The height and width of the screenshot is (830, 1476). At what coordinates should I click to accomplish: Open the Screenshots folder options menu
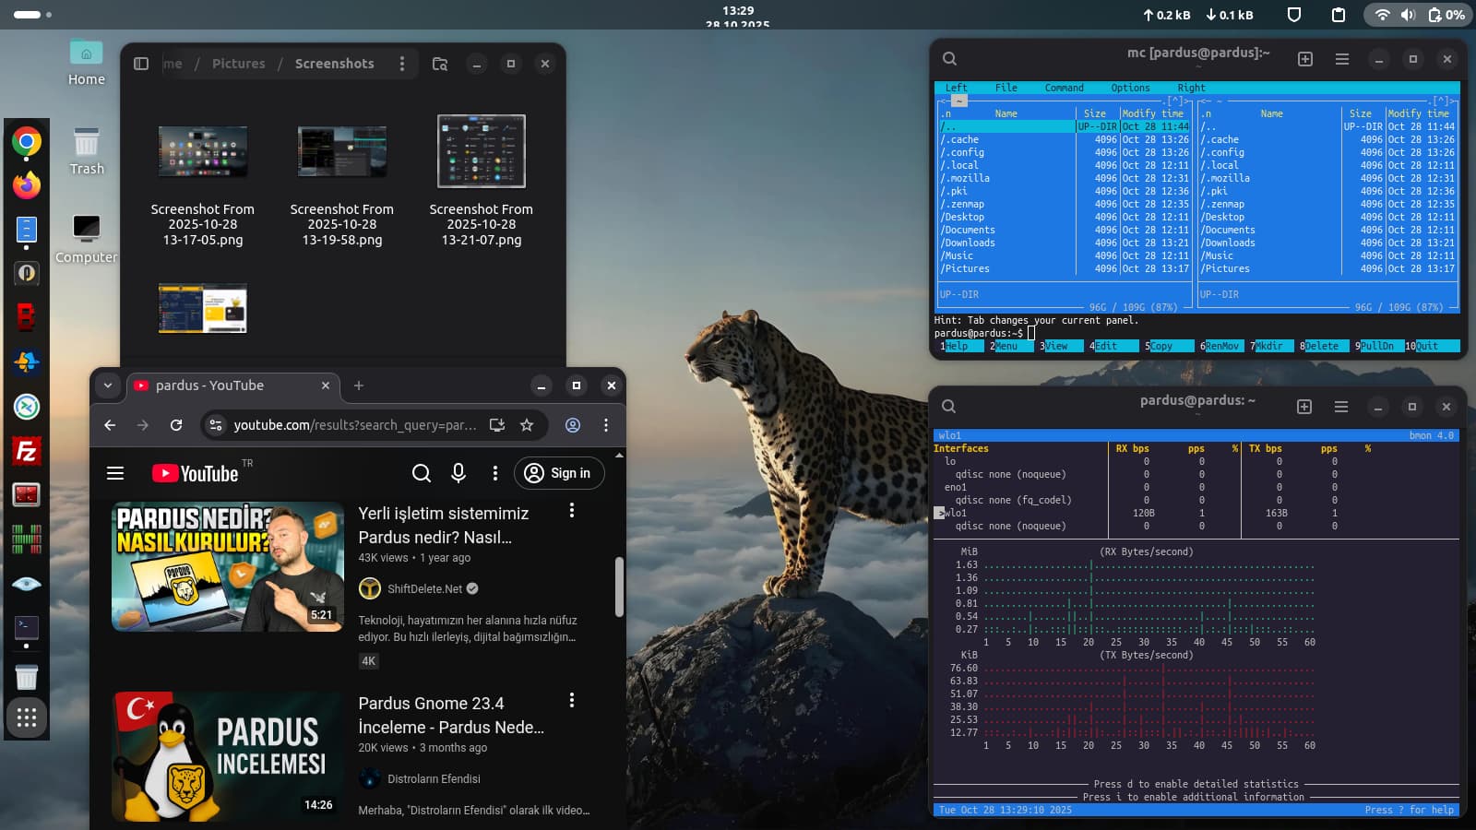click(x=402, y=64)
